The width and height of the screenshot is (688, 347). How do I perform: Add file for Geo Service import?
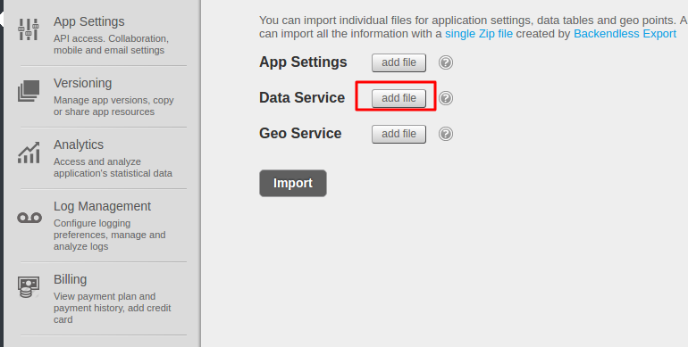coord(399,134)
